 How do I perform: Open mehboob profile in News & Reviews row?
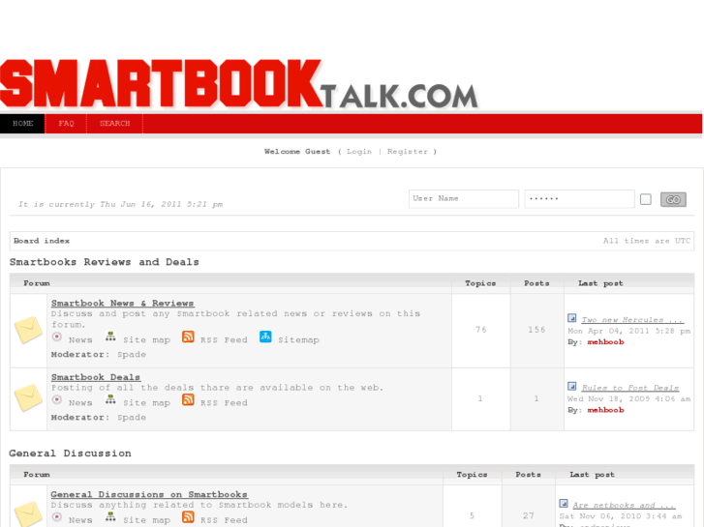pos(605,342)
